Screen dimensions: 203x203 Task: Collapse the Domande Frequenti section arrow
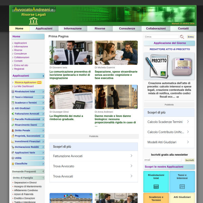[43, 172]
